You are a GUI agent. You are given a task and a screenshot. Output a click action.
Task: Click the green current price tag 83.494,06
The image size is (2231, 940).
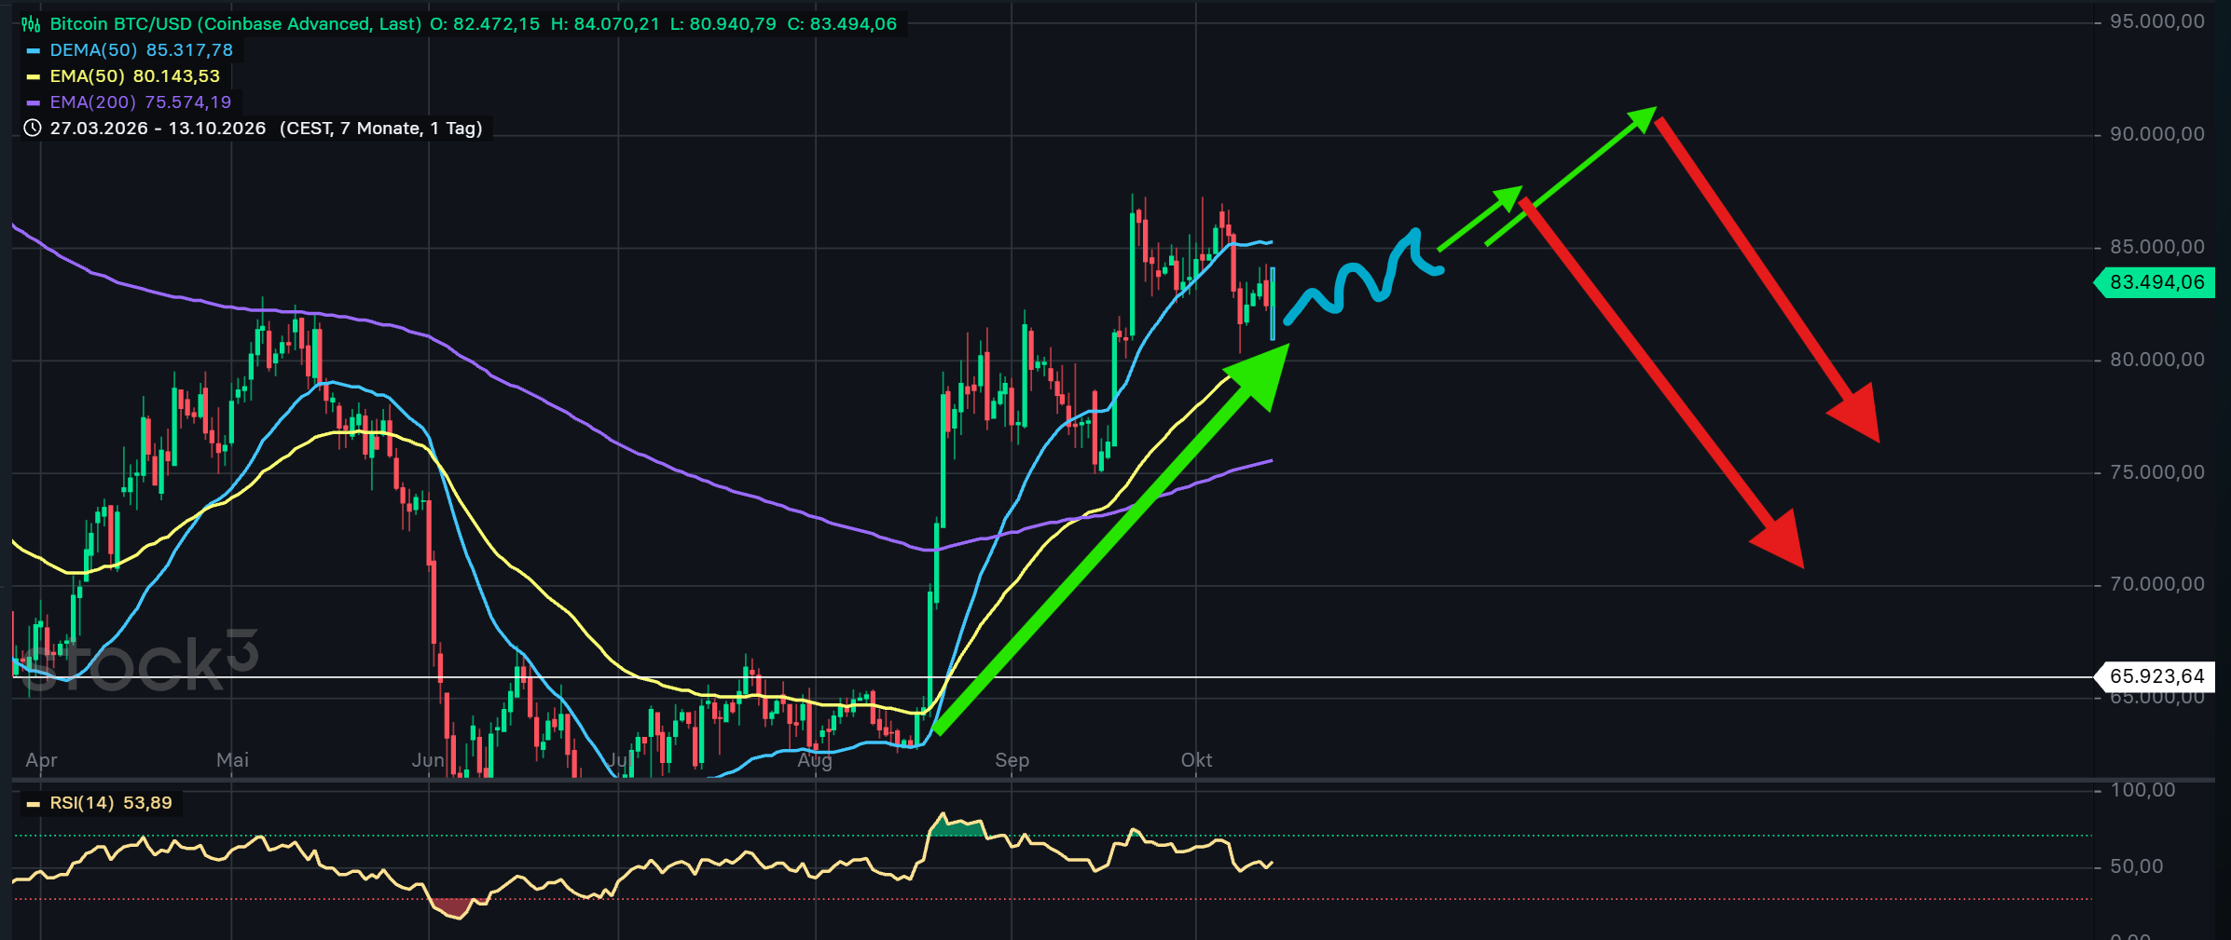click(2155, 282)
